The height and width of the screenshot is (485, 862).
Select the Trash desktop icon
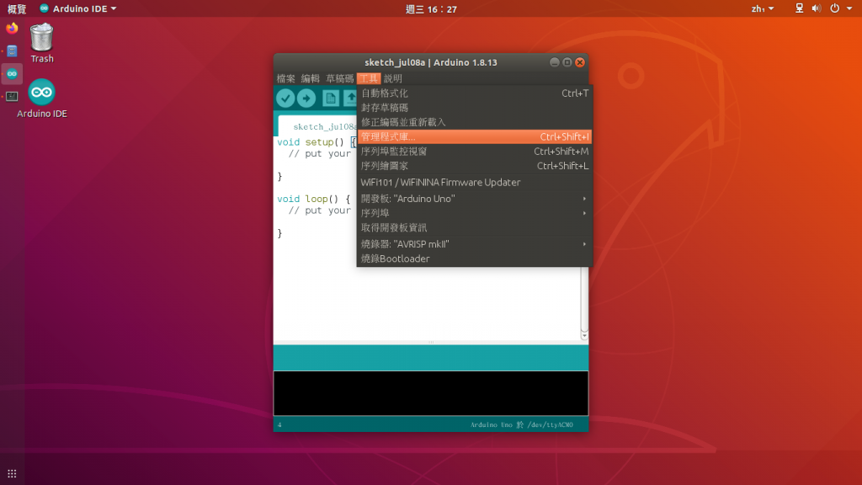click(42, 43)
